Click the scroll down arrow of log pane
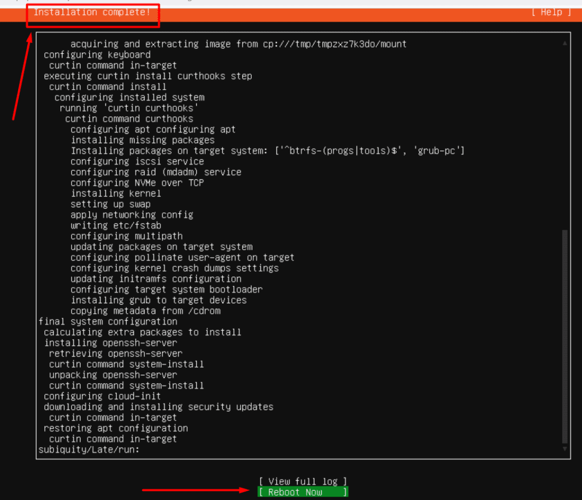This screenshot has width=582, height=500. [564, 449]
